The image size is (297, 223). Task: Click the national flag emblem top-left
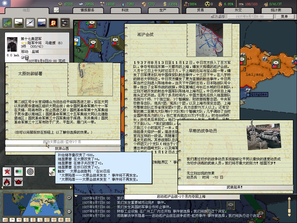coord(5,3)
